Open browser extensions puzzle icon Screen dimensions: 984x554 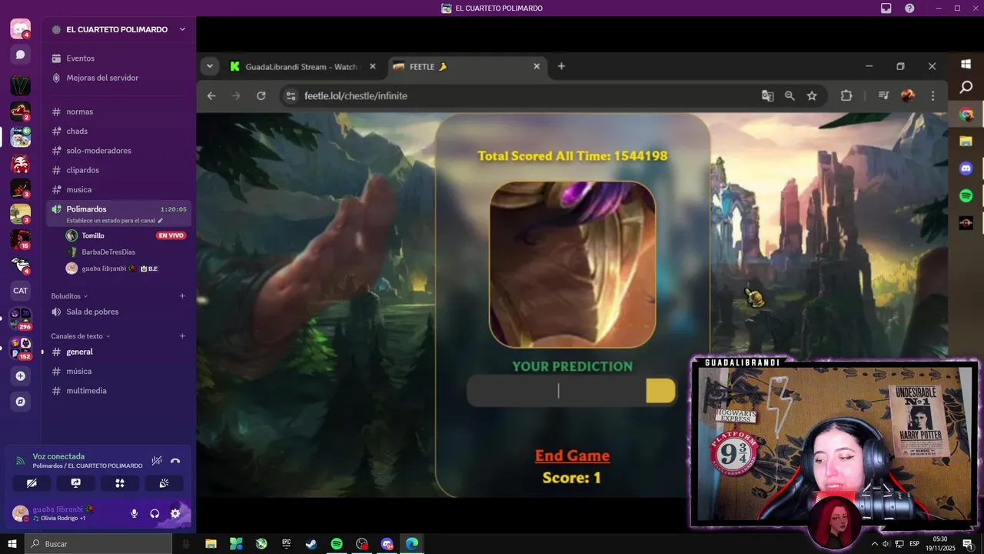846,96
